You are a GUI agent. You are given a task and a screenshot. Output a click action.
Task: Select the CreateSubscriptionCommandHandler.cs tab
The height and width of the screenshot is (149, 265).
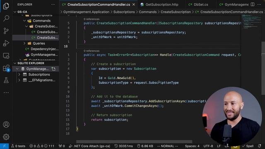[x=99, y=5]
